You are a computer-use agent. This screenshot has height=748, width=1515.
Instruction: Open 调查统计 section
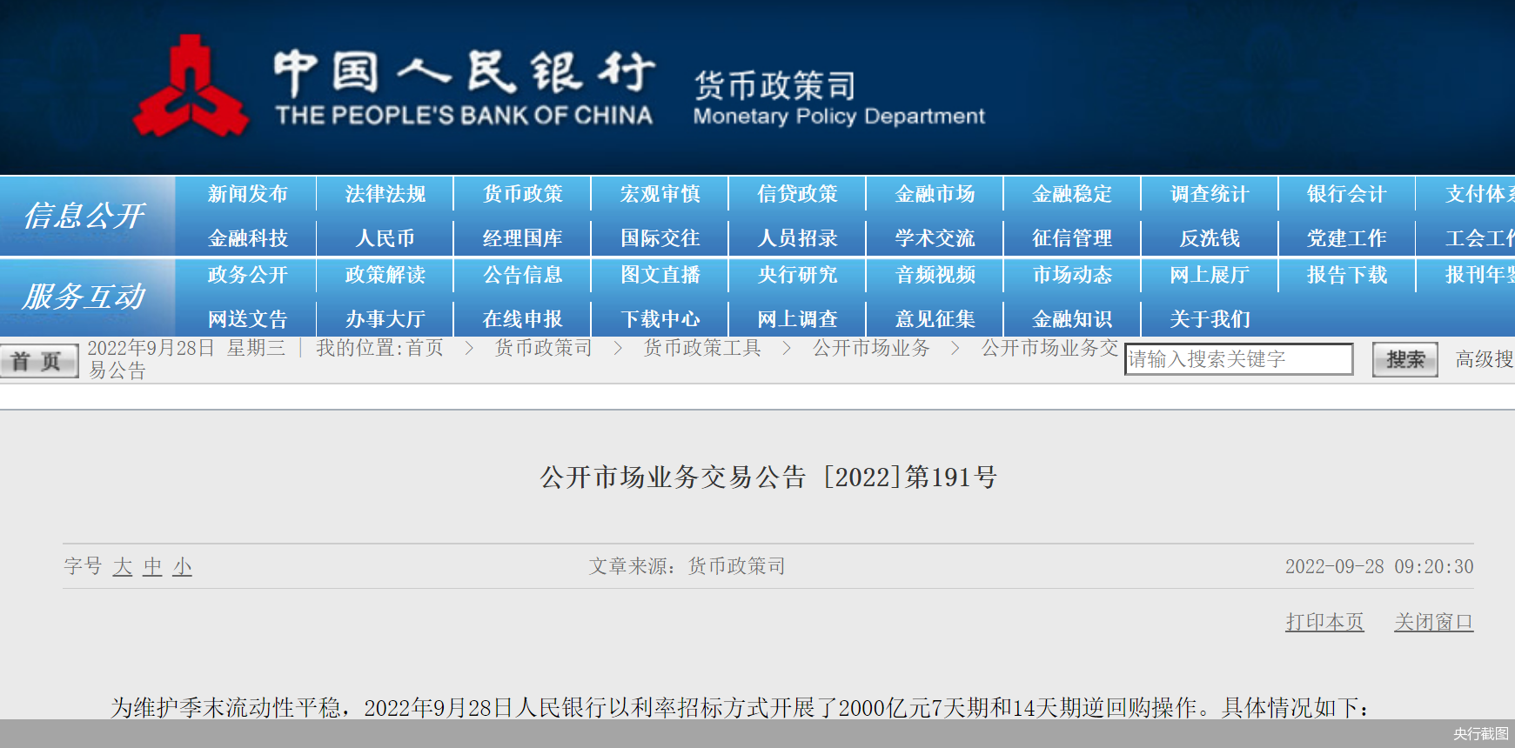coord(1210,194)
